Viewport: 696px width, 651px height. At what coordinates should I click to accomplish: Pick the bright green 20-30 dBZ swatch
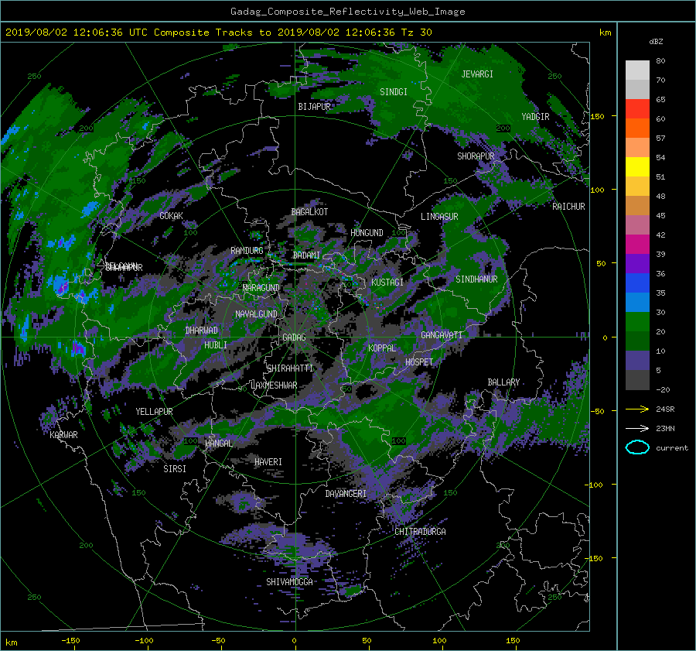(x=637, y=322)
